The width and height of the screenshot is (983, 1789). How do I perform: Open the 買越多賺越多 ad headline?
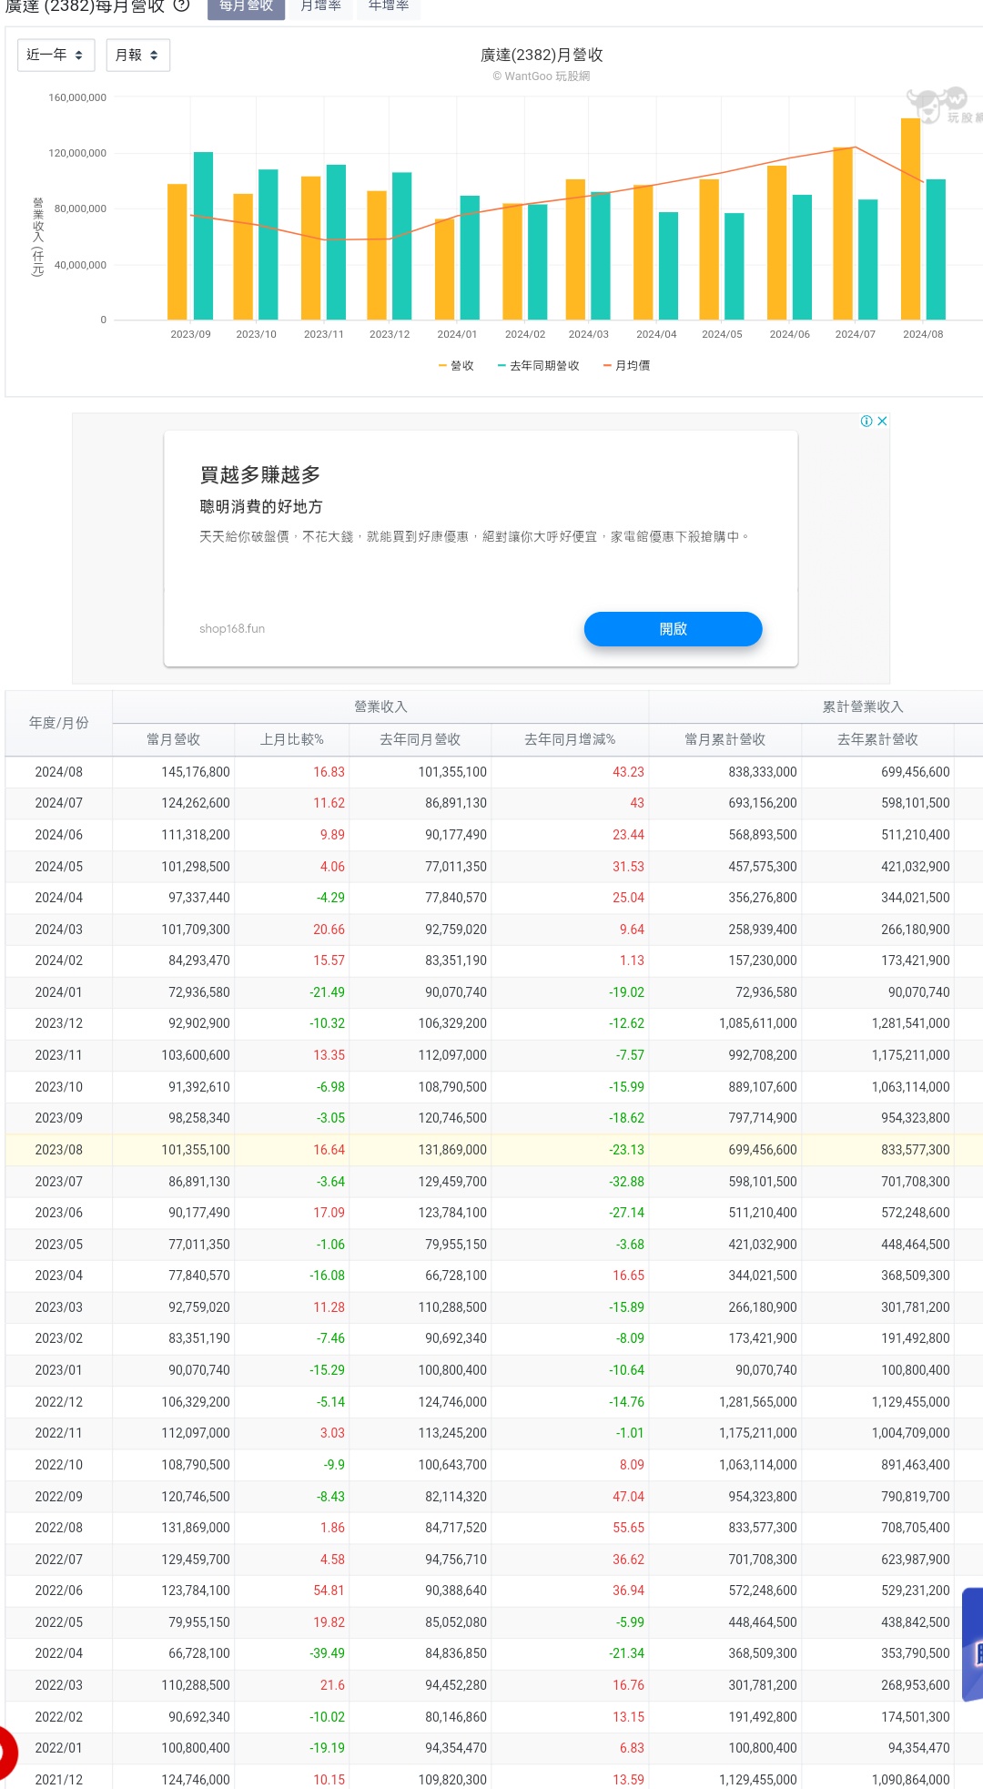tap(260, 474)
